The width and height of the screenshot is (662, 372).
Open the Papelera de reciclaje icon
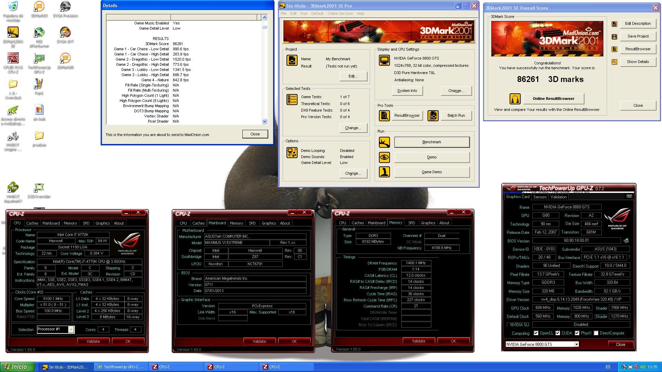13,11
